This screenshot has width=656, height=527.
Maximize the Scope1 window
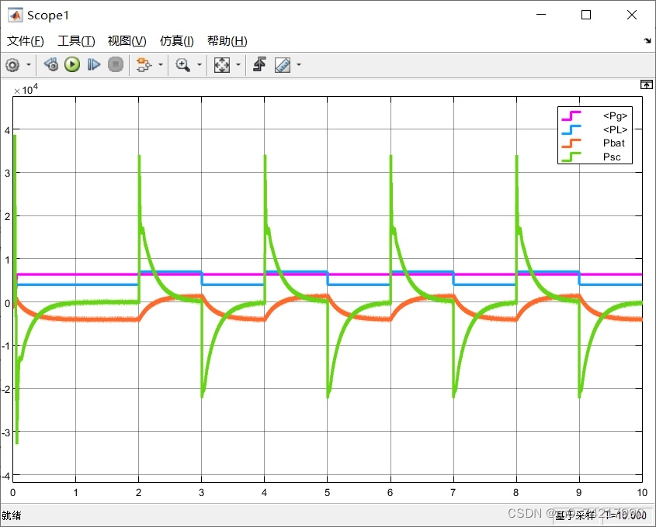coord(586,15)
